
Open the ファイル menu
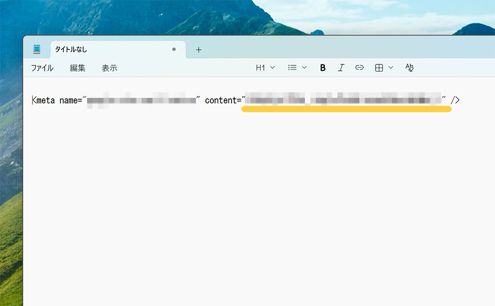(42, 68)
